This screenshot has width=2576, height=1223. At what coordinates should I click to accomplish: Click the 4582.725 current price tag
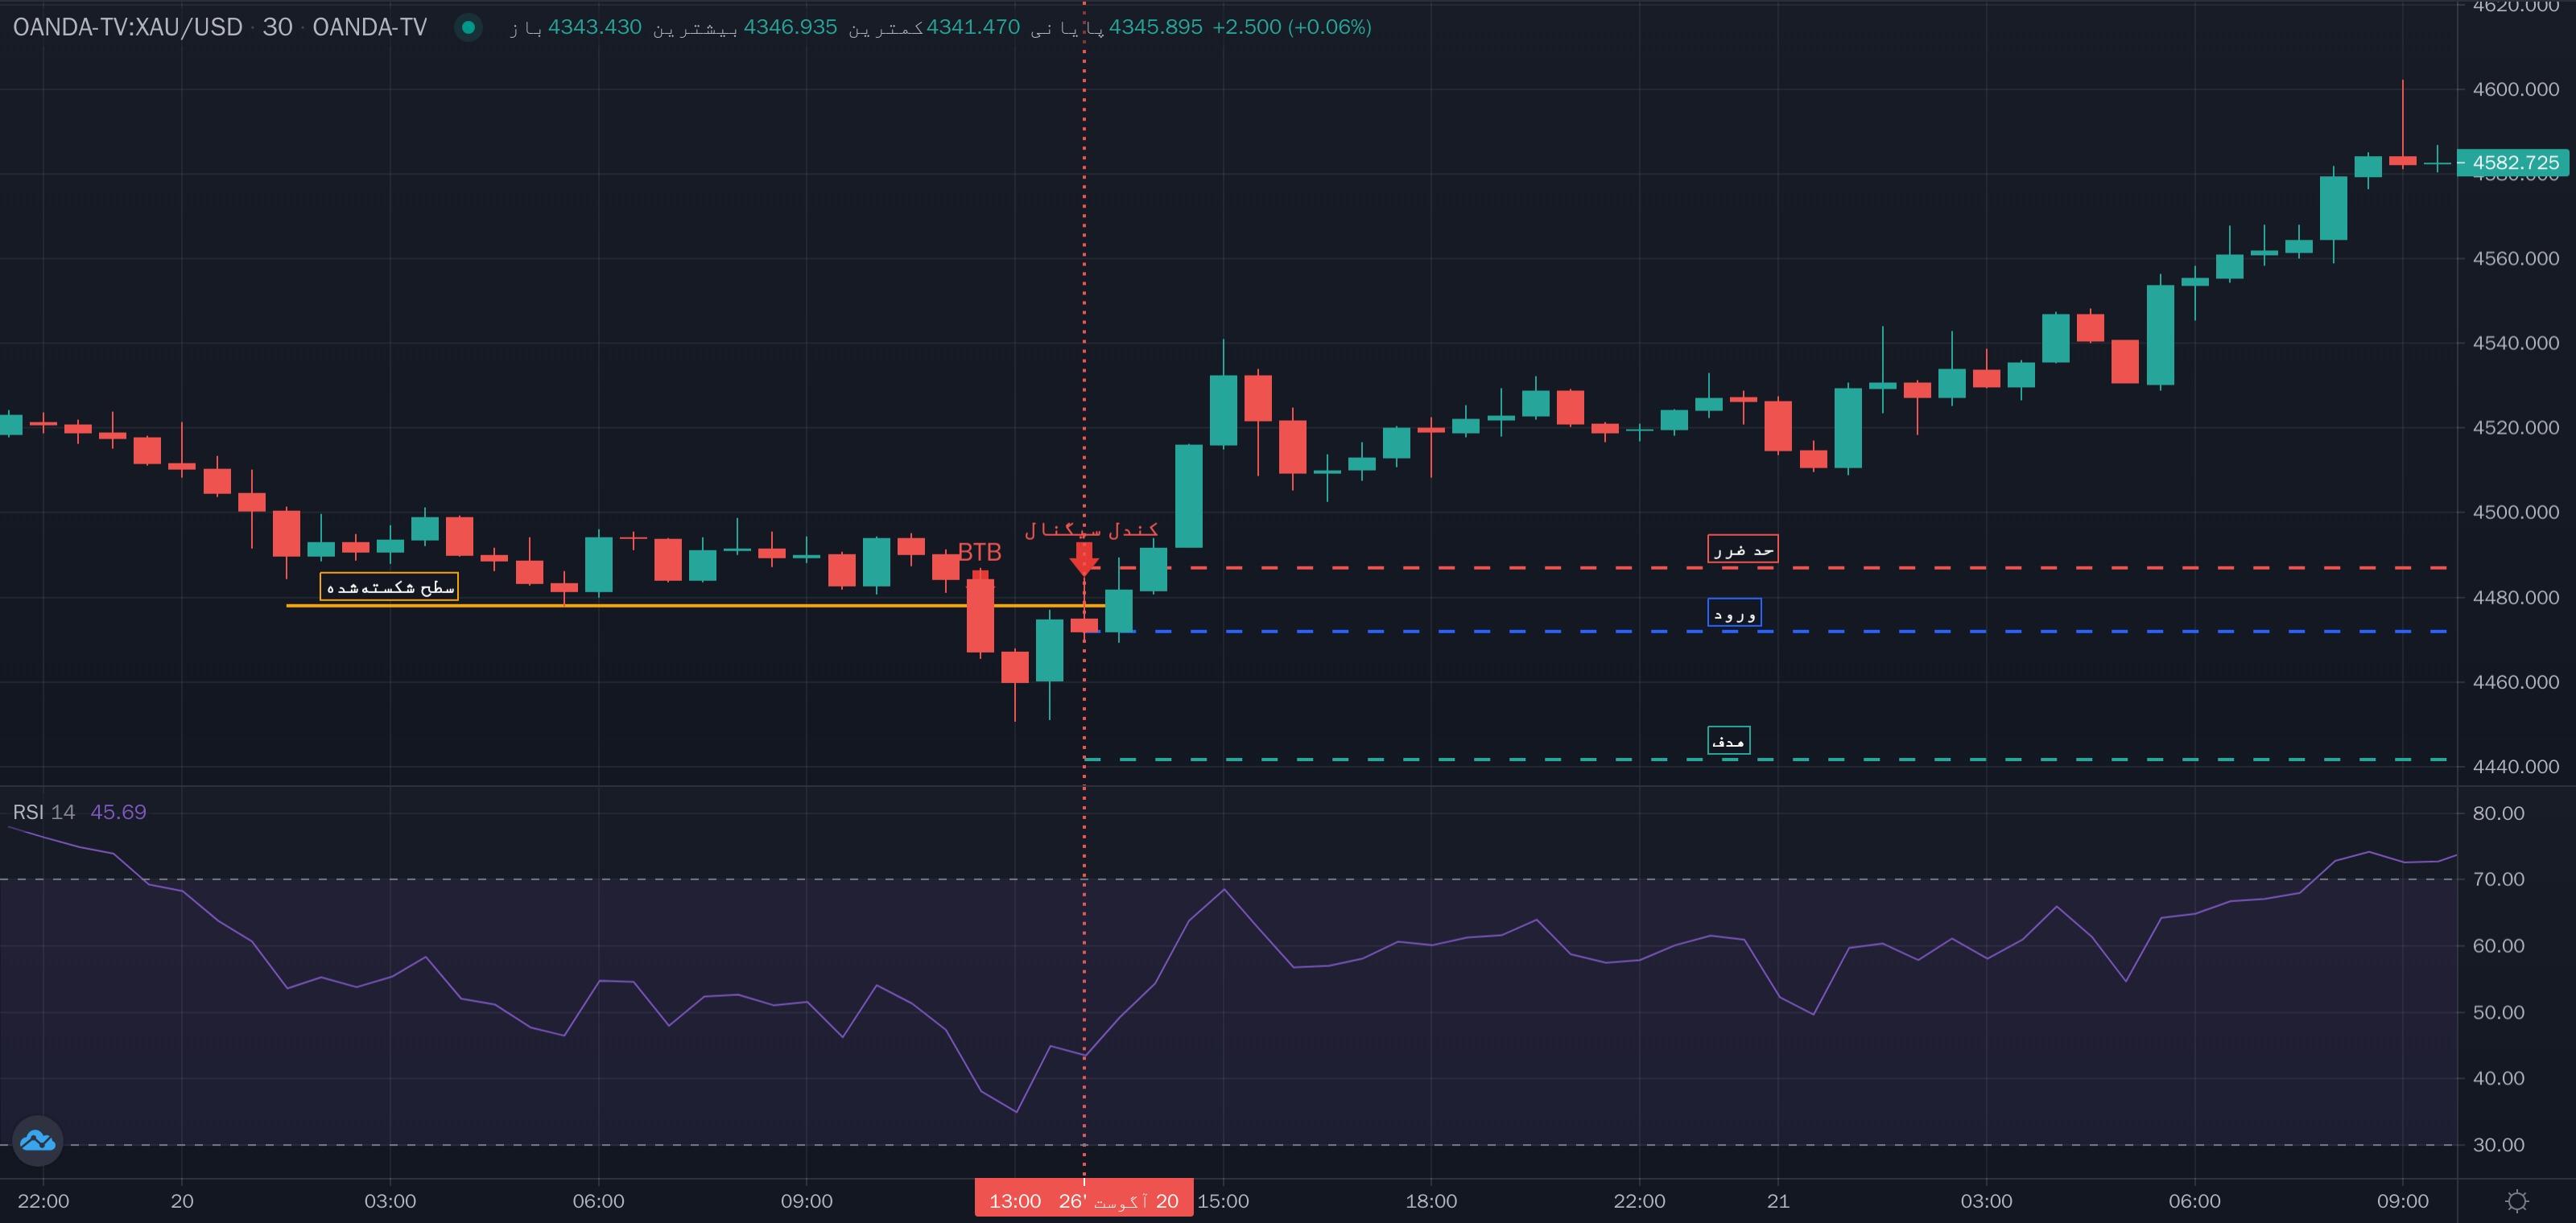click(2515, 162)
